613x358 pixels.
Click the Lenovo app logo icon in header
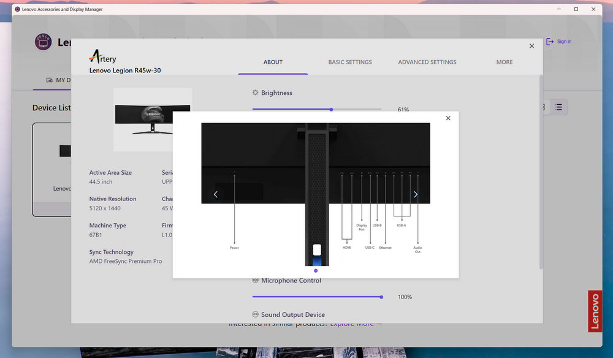click(x=43, y=42)
